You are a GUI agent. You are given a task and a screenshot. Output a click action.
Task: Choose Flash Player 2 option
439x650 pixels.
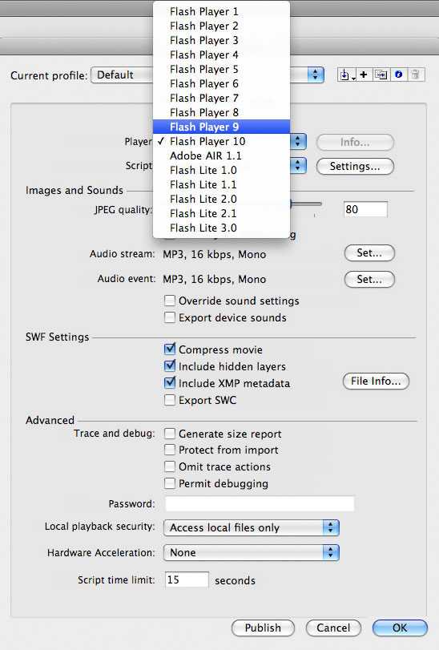coord(221,26)
